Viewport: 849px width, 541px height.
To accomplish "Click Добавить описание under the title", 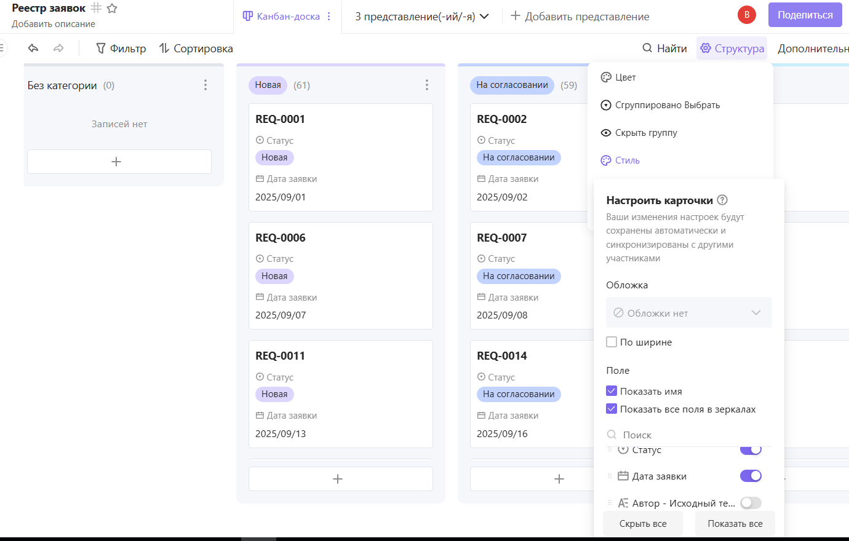I will tap(54, 24).
